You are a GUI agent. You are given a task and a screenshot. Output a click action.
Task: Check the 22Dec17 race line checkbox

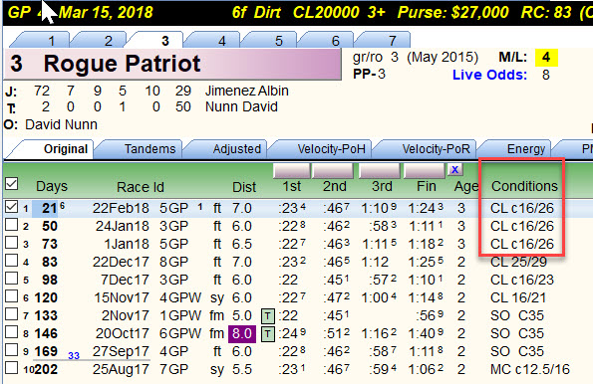point(11,261)
